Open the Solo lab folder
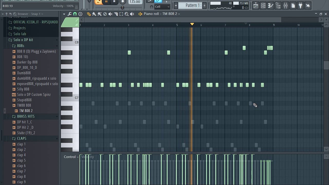The width and height of the screenshot is (329, 185). coord(20,34)
